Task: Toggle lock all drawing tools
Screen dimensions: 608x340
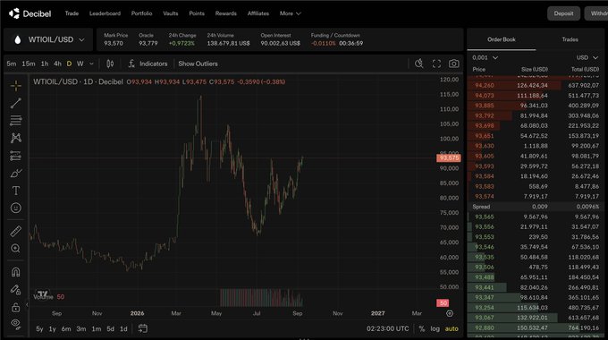Action: [x=16, y=308]
